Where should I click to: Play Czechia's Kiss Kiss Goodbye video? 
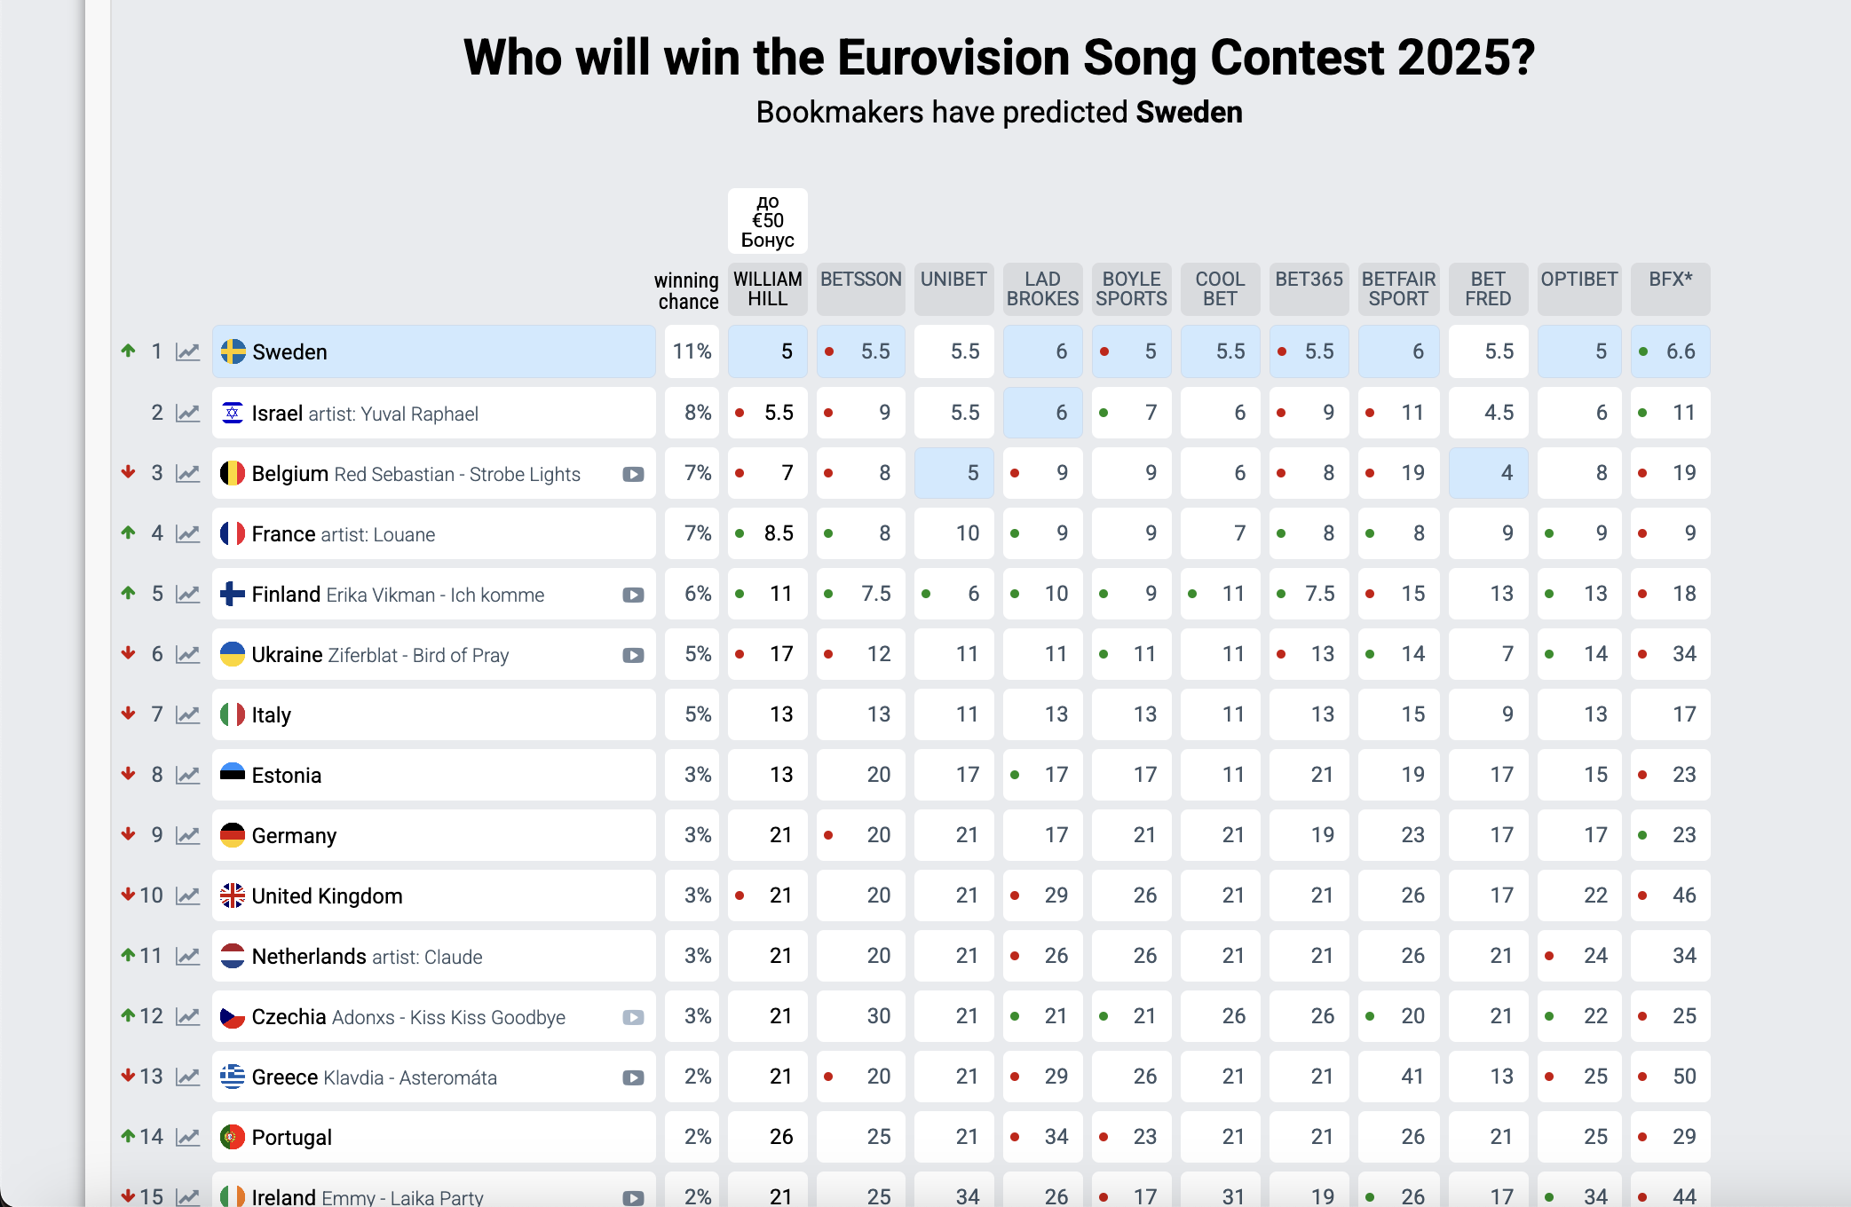click(633, 1017)
